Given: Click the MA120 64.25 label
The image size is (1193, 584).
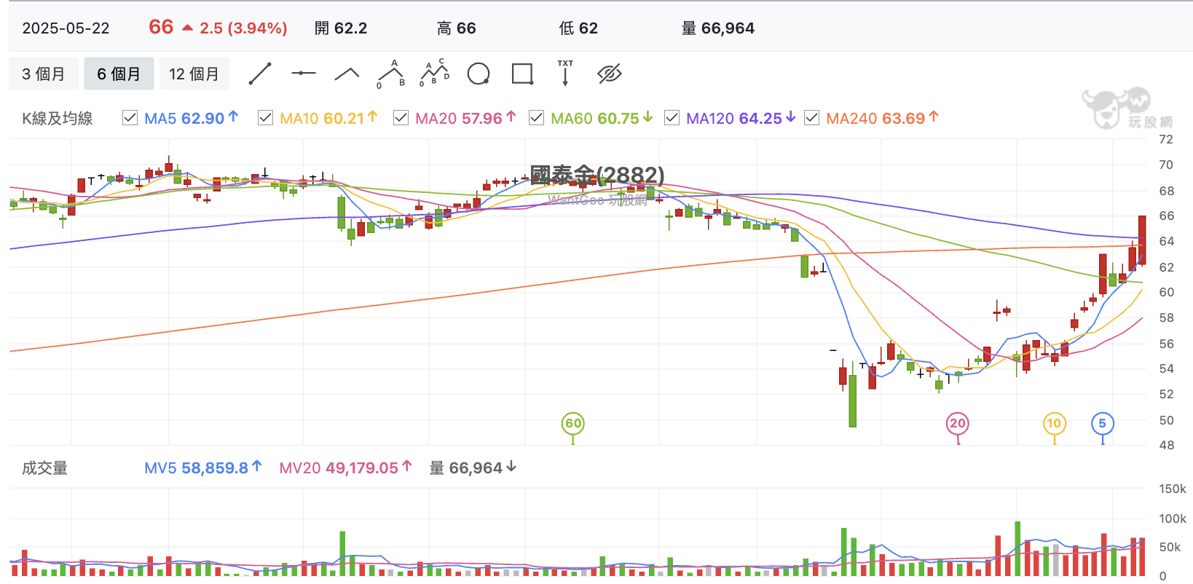Looking at the screenshot, I should click(734, 118).
